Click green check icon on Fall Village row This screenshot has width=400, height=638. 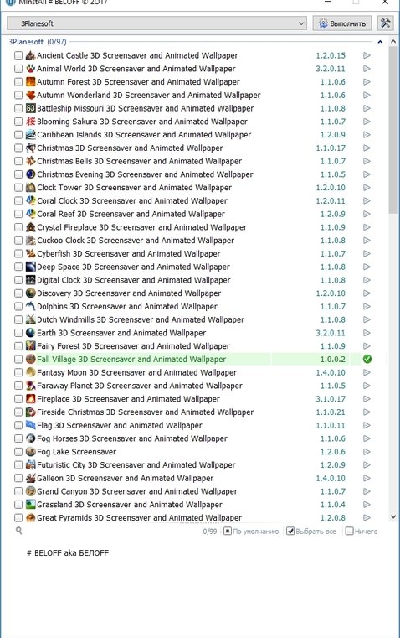367,360
